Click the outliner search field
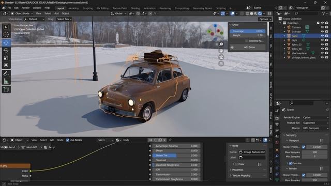This screenshot has width=331, height=186. (306, 13)
